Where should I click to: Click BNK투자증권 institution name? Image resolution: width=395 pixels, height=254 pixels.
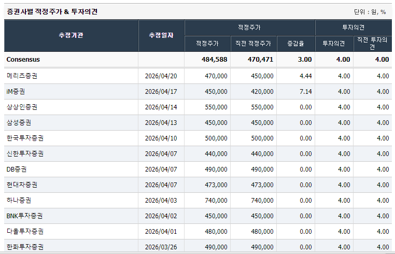[24, 216]
